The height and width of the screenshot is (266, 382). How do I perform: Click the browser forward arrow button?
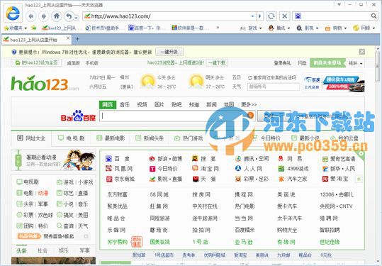click(44, 16)
